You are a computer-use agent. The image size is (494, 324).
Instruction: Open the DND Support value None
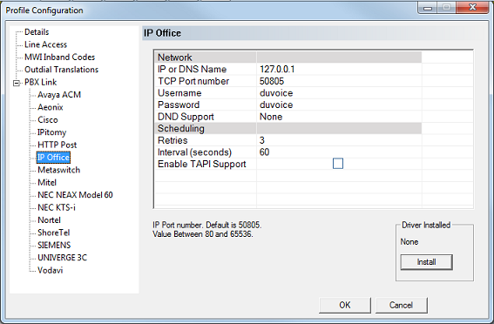(339, 117)
